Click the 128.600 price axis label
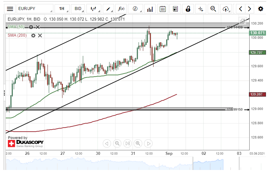Viewport: 269px width, 173px height. click(x=257, y=137)
